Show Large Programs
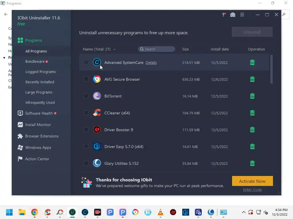The image size is (293, 219). (39, 92)
